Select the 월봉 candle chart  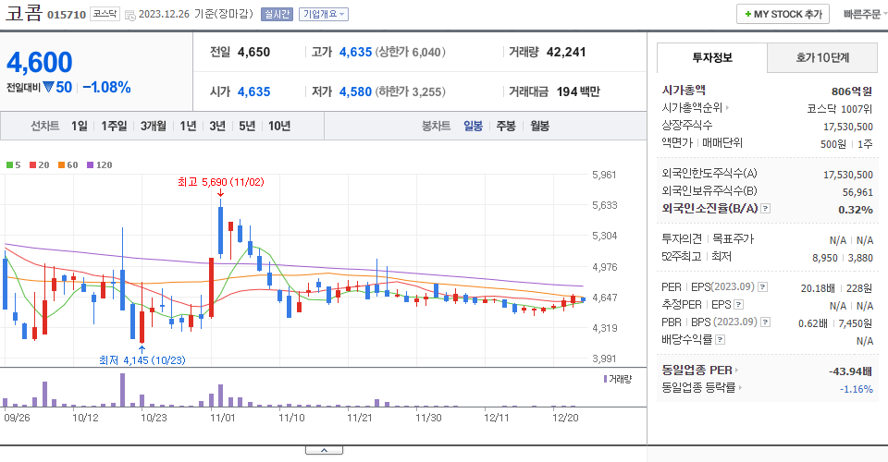(539, 126)
